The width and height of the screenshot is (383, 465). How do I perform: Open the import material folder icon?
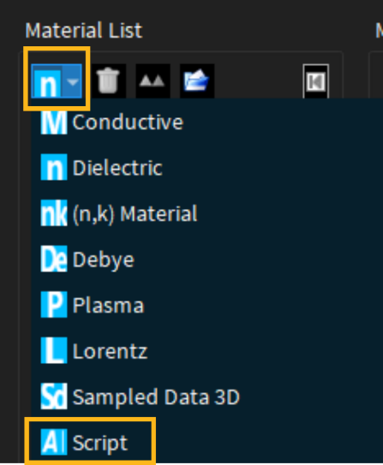197,80
